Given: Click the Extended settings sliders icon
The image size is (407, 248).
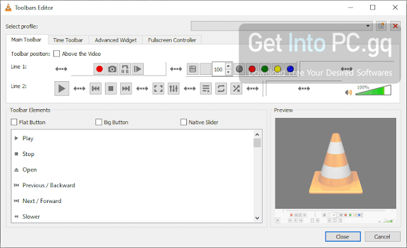Looking at the screenshot, I should 174,89.
